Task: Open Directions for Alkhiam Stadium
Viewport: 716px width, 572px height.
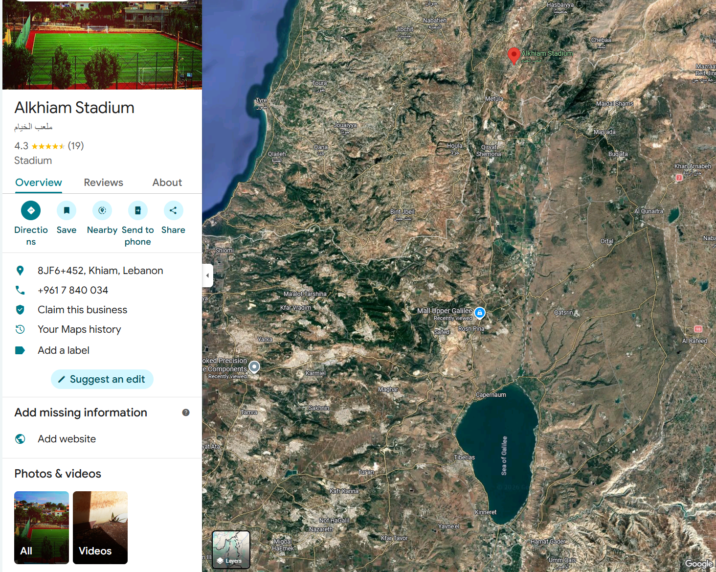Action: 31,210
